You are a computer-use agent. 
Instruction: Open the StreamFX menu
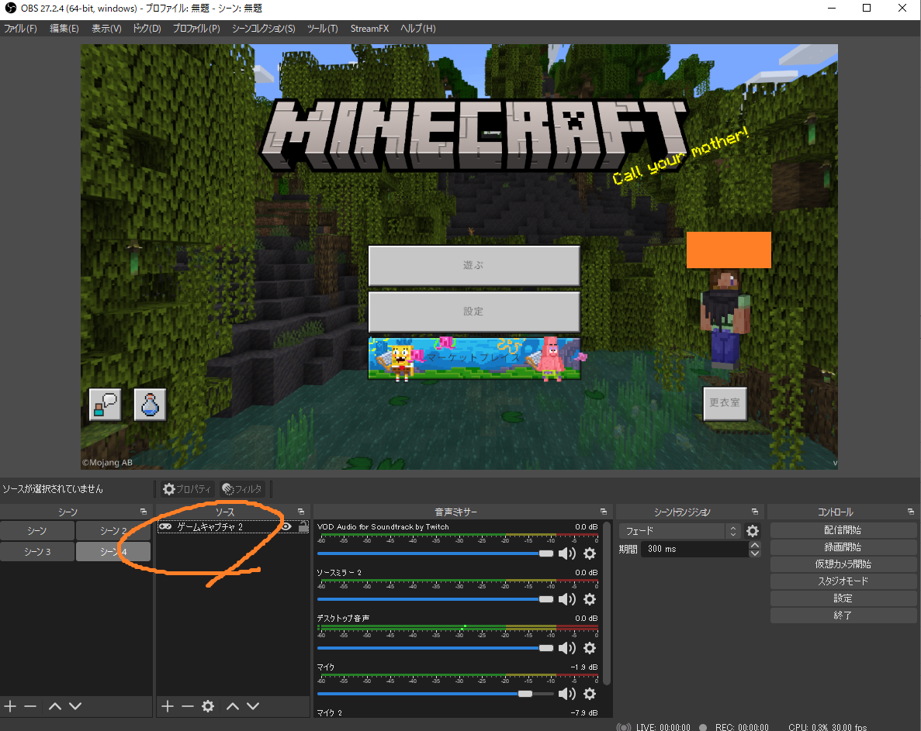369,29
